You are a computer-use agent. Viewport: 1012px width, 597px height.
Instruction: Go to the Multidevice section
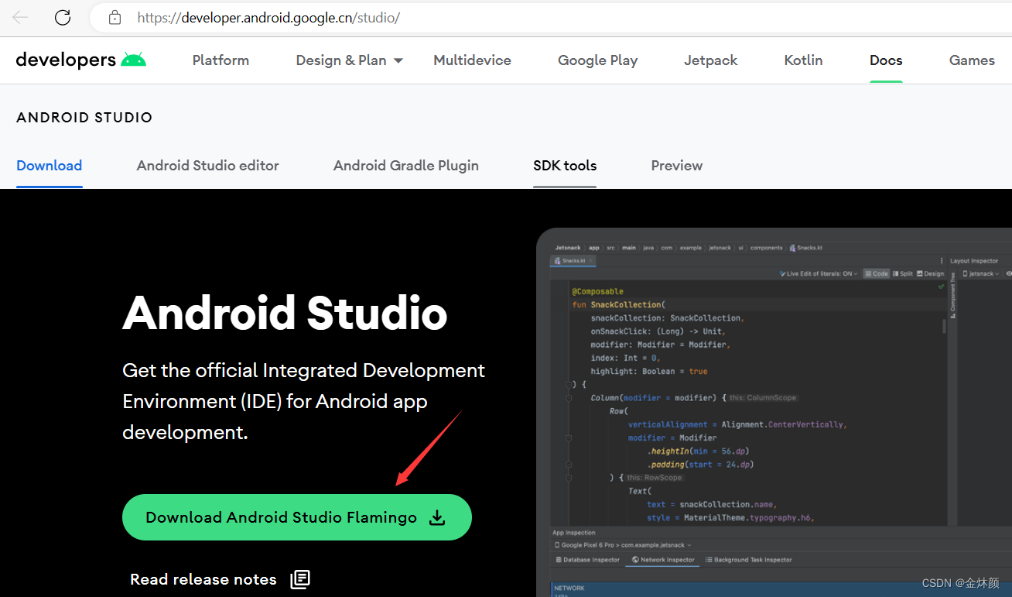[472, 60]
